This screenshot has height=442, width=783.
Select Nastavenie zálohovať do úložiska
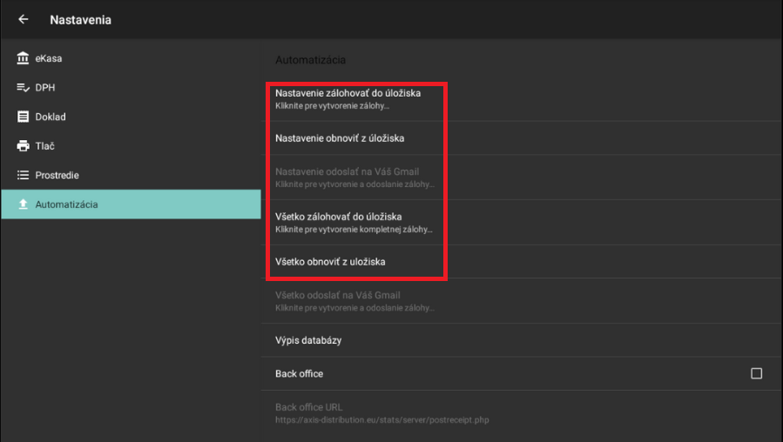coord(348,98)
